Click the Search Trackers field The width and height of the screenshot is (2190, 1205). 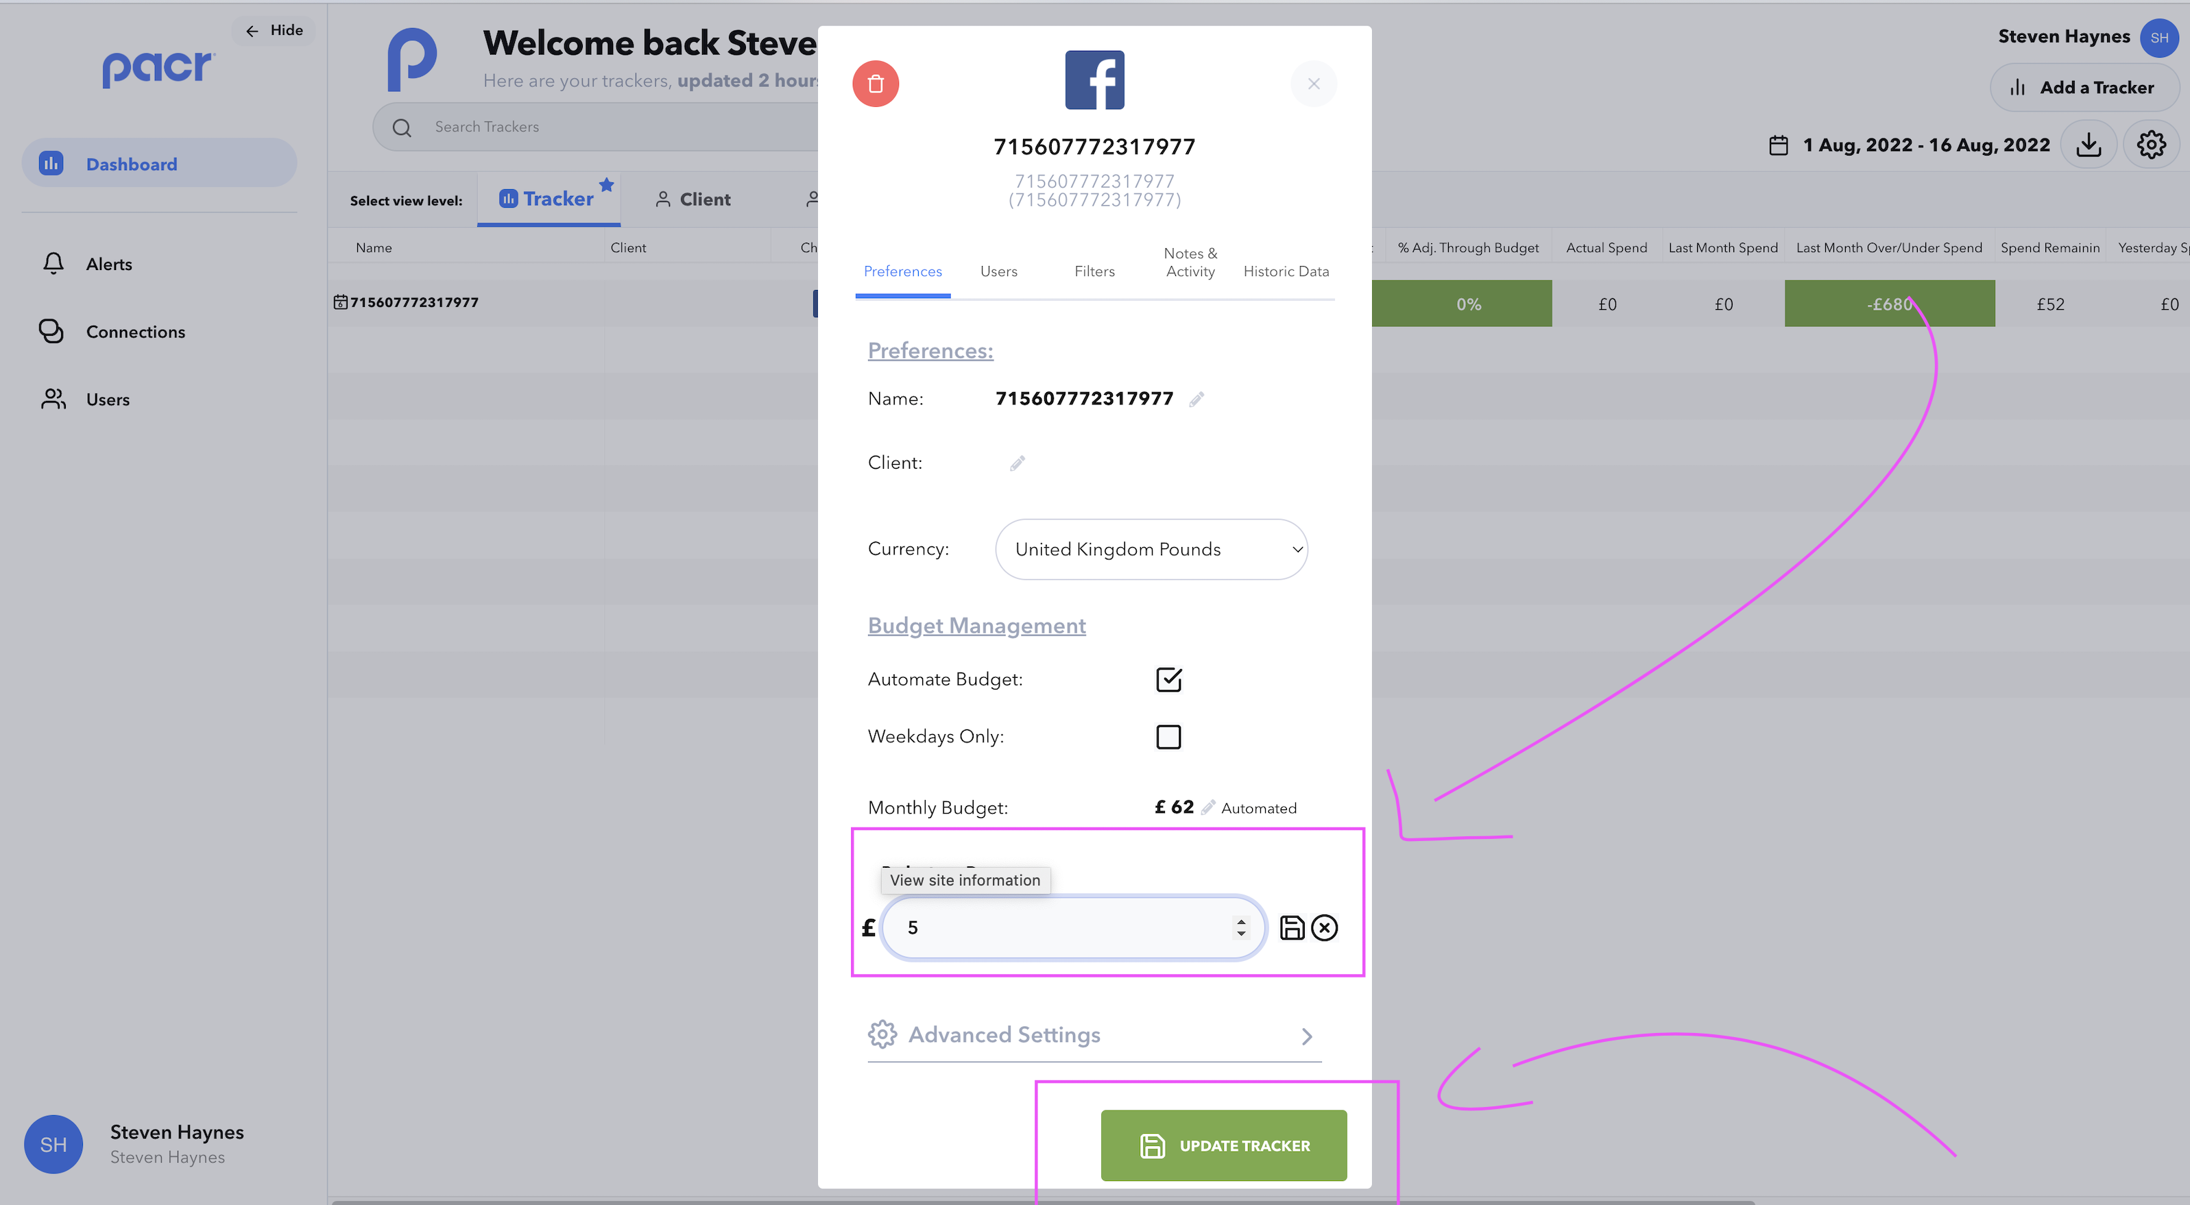(595, 127)
